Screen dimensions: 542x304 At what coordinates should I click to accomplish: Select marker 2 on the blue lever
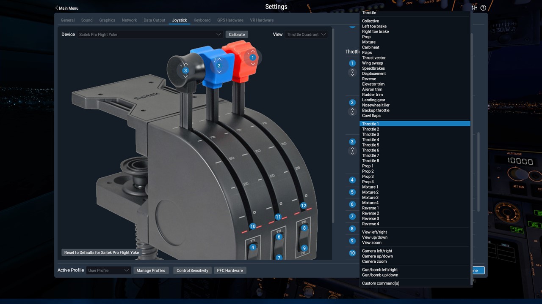pyautogui.click(x=219, y=65)
